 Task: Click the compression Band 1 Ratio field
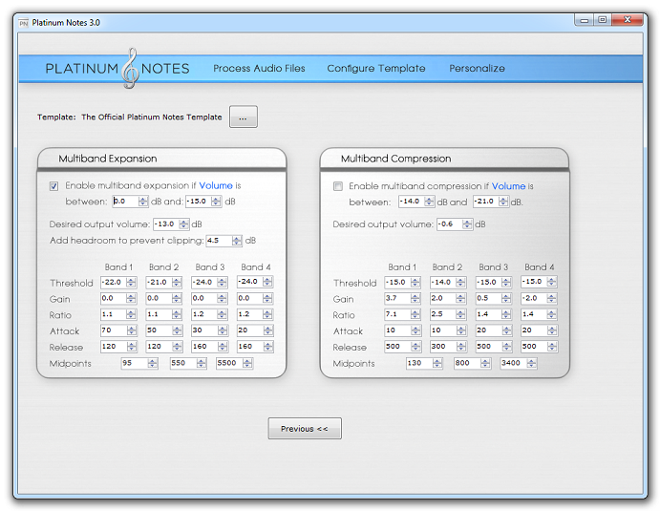(x=396, y=315)
